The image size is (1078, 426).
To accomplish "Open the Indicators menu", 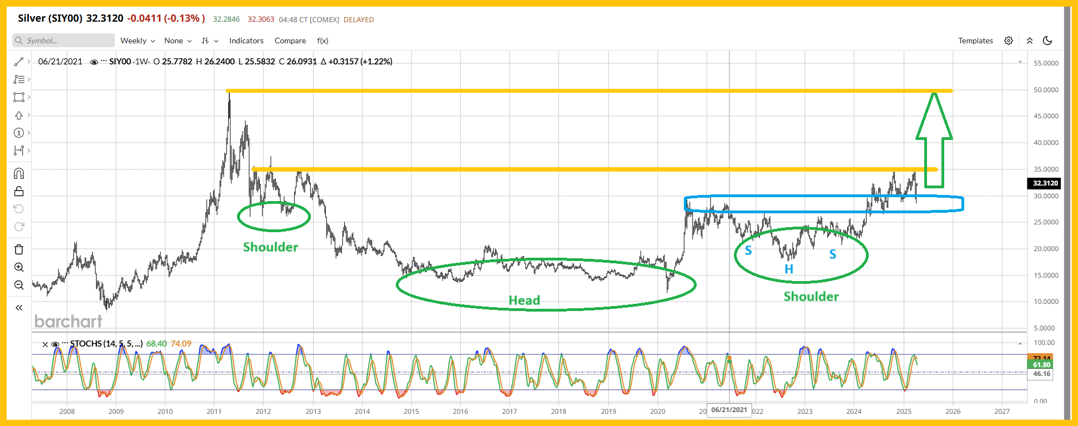I will [x=246, y=41].
